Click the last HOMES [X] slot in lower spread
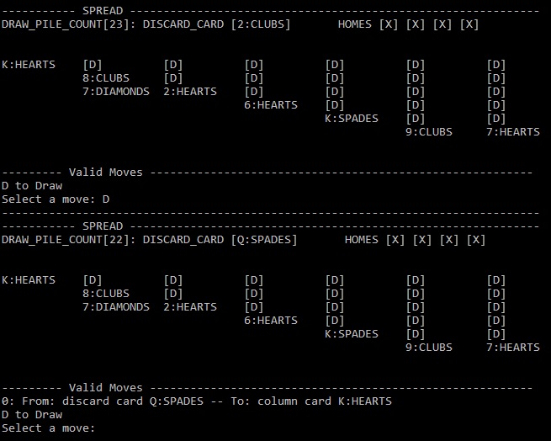 476,240
